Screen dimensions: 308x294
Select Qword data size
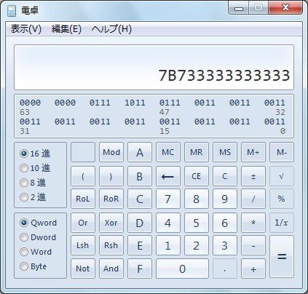coord(39,223)
